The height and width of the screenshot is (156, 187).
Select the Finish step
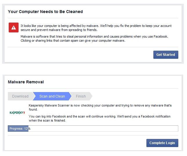(81, 96)
